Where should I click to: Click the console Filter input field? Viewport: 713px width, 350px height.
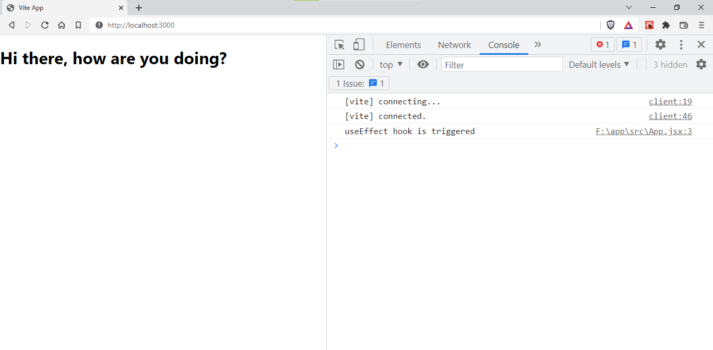click(x=502, y=65)
